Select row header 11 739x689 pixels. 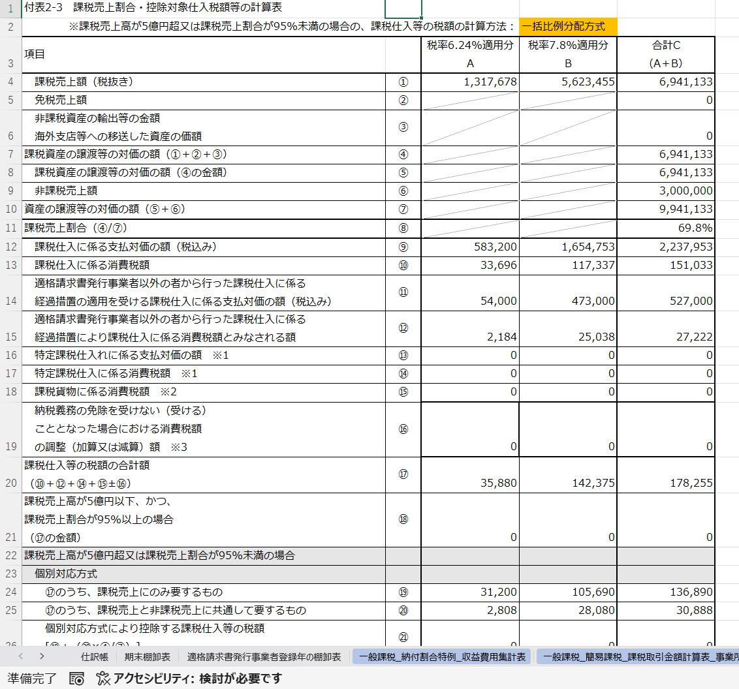click(11, 228)
